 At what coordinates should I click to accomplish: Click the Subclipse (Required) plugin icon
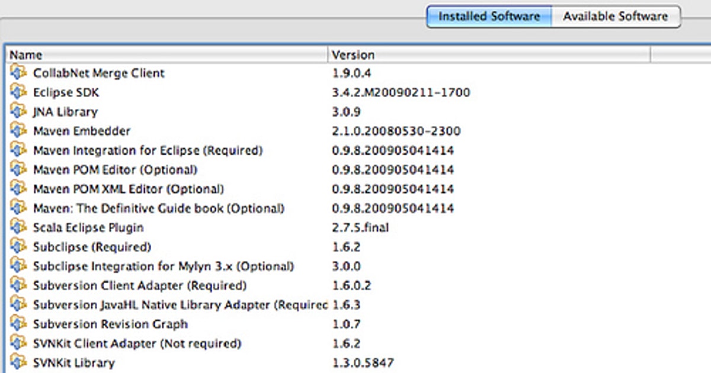tap(18, 247)
